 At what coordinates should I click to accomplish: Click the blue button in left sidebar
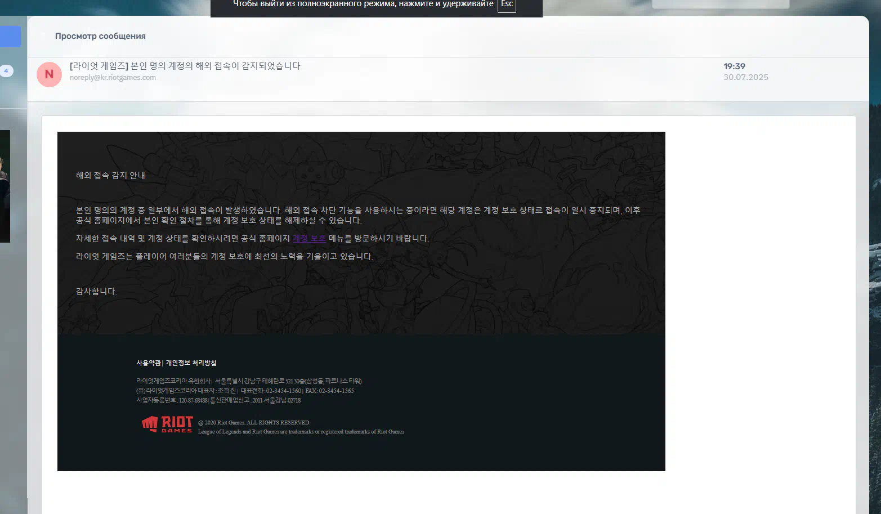(x=10, y=37)
